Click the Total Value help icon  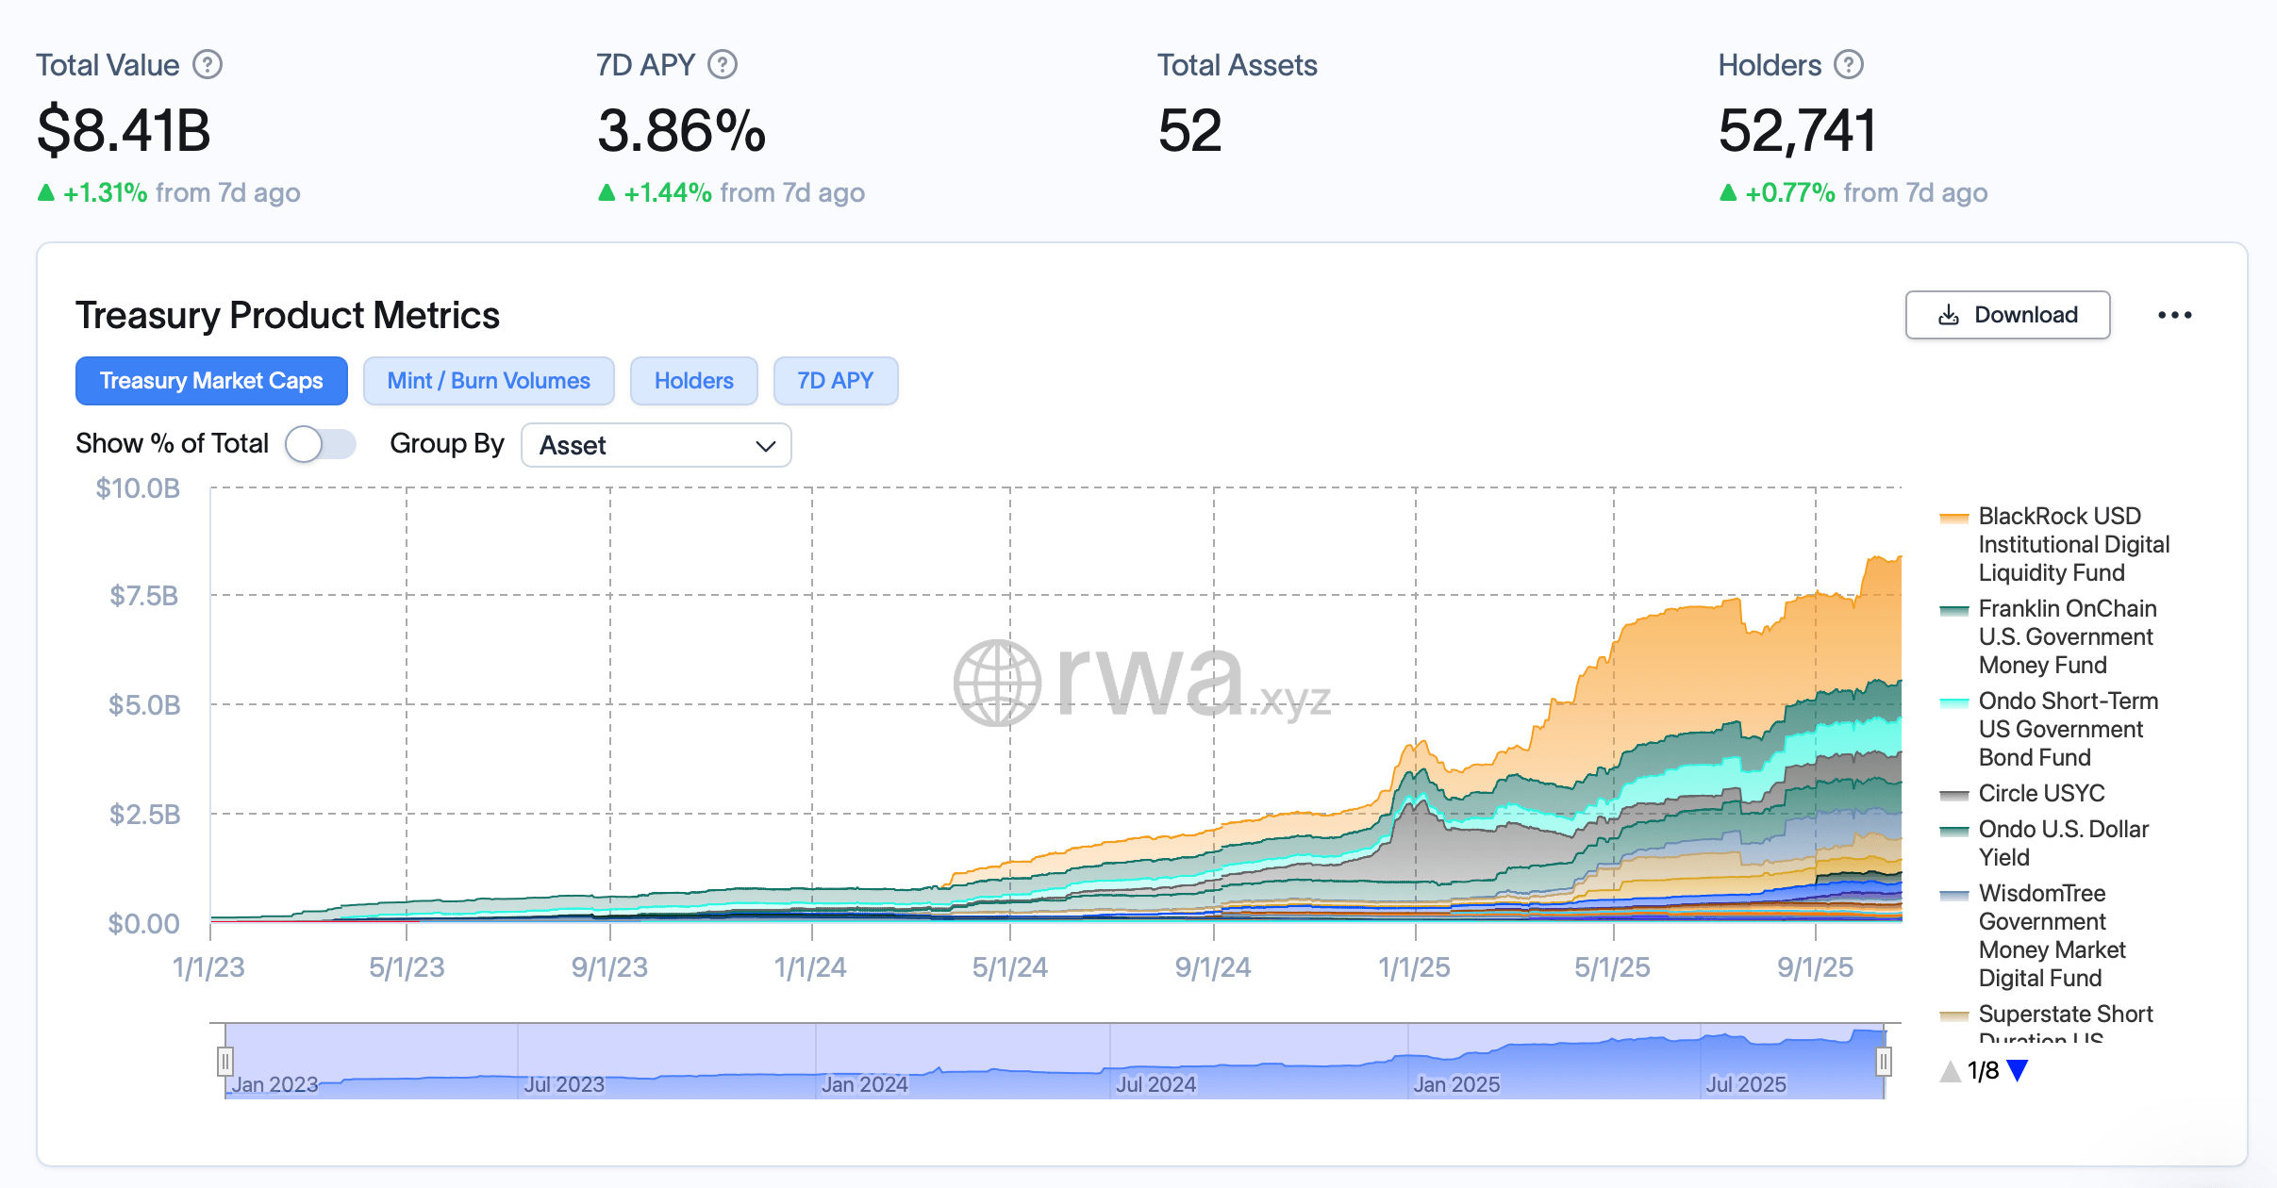(208, 64)
